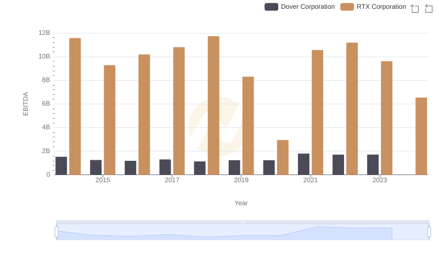Click Dover Corporation dark legend swatch
The image size is (439, 253).
[271, 7]
